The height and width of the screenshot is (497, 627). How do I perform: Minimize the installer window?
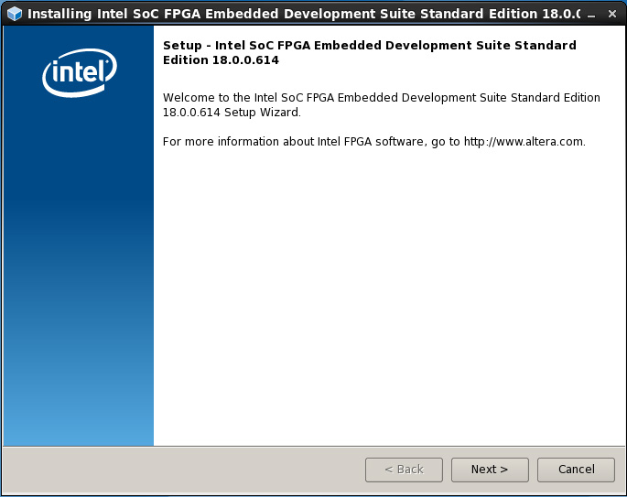click(x=591, y=15)
